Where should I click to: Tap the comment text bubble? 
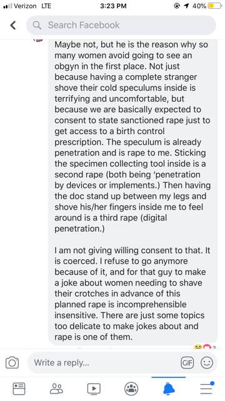(x=132, y=191)
